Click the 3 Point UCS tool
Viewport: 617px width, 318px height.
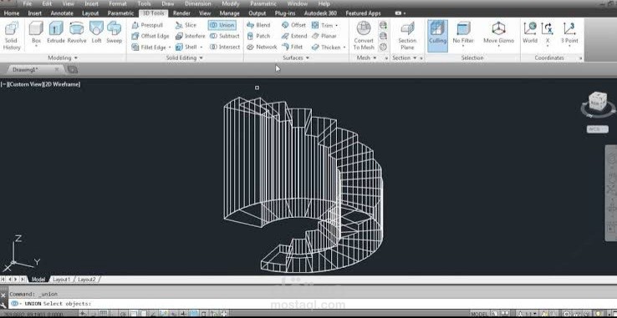tap(569, 33)
